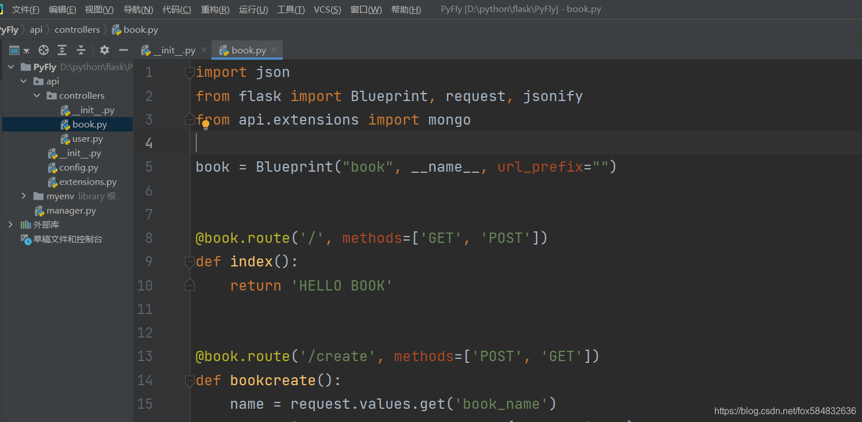Click the Python icon beside manager.py
Viewport: 862px width, 422px height.
pyautogui.click(x=40, y=211)
